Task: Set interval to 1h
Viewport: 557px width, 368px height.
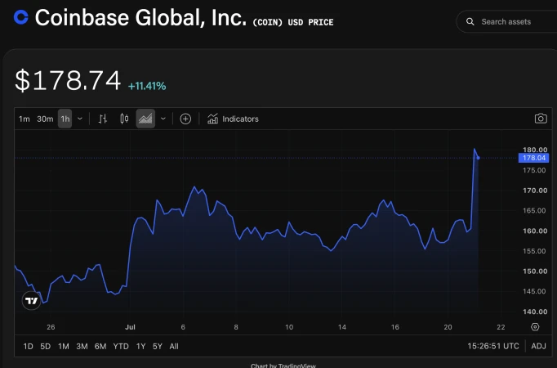Action: pyautogui.click(x=65, y=119)
